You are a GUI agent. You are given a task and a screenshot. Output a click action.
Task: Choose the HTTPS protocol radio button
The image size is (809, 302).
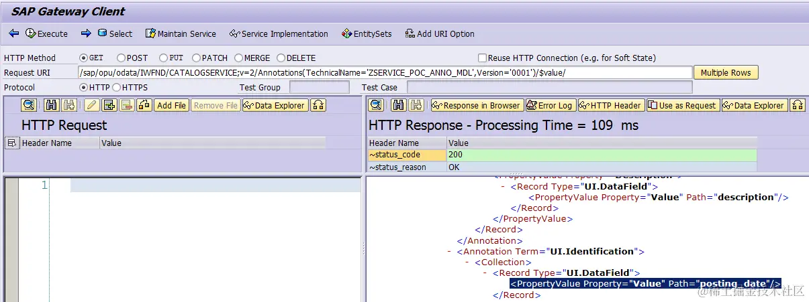[116, 88]
